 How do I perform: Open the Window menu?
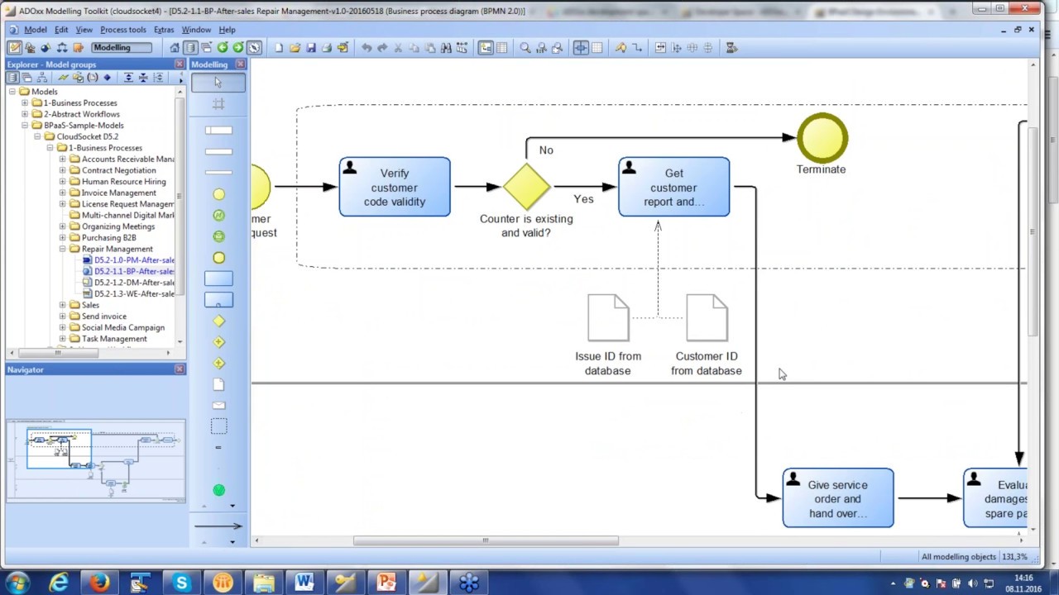[196, 30]
